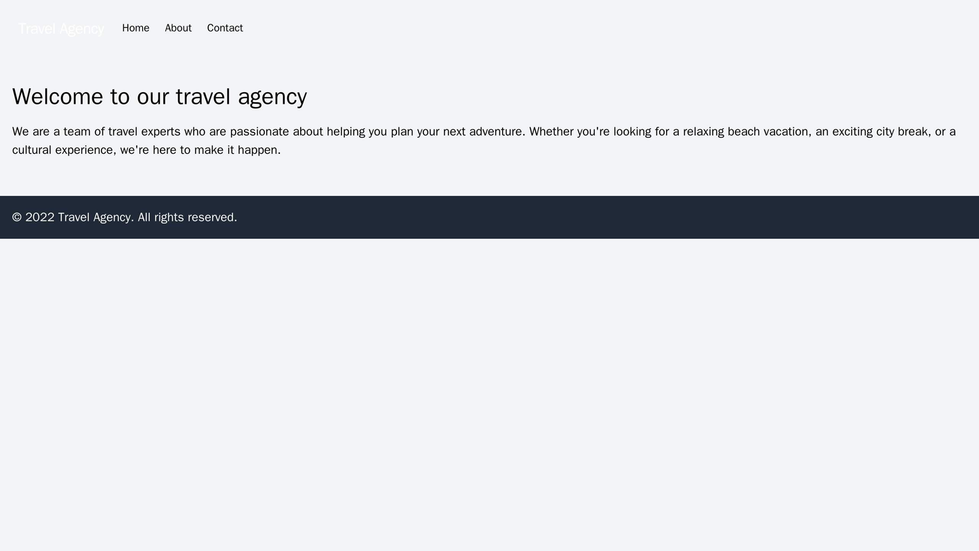Click the Travel Agency logo text

click(x=61, y=28)
